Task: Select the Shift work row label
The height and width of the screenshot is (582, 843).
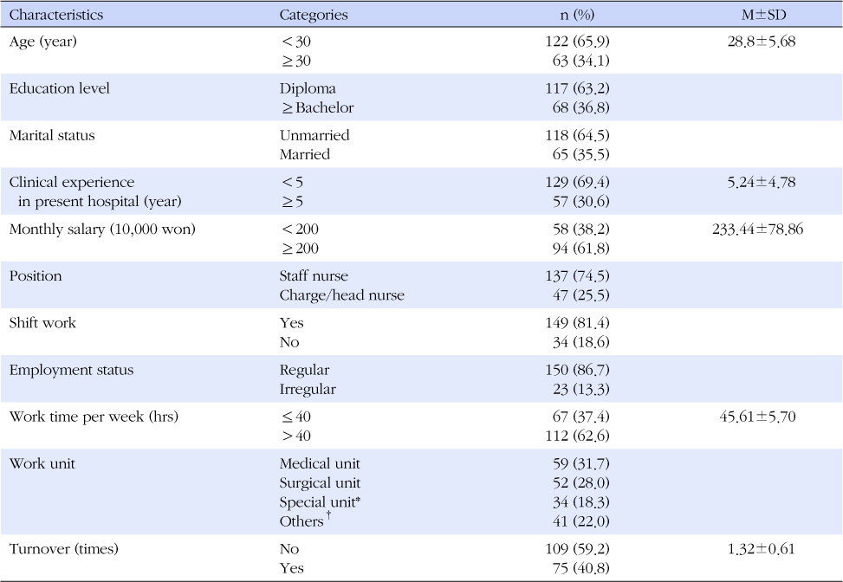Action: click(42, 322)
